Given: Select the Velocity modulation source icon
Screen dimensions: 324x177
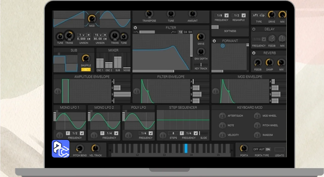Looking at the screenshot, I should point(222,135).
